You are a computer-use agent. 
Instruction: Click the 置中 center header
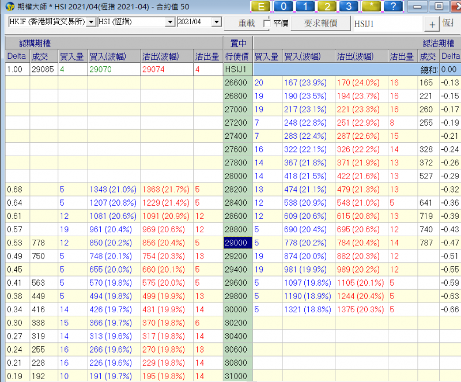click(x=237, y=43)
